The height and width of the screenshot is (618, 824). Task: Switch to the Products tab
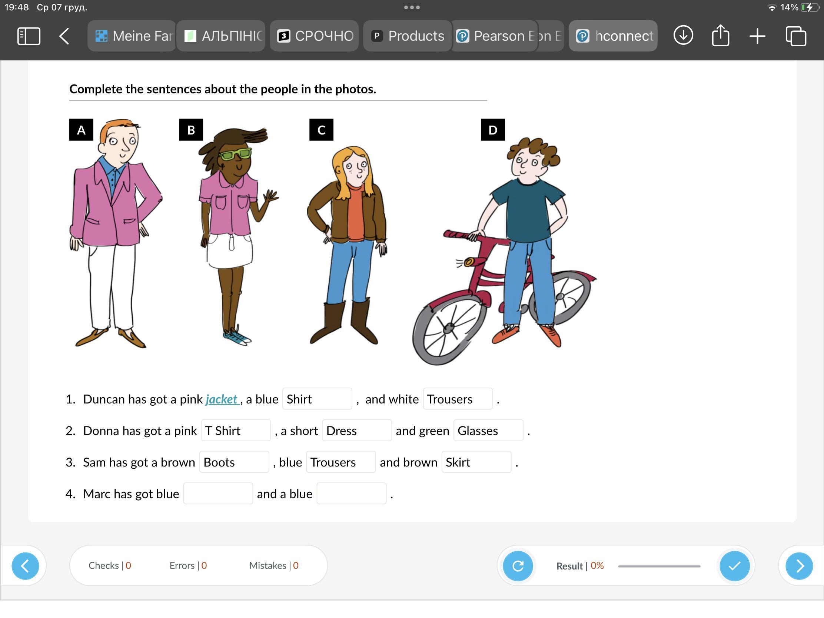(x=408, y=36)
